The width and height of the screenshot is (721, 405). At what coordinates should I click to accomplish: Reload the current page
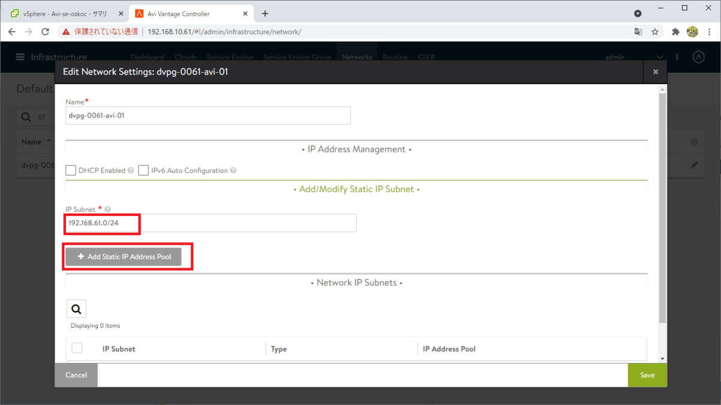pos(45,32)
